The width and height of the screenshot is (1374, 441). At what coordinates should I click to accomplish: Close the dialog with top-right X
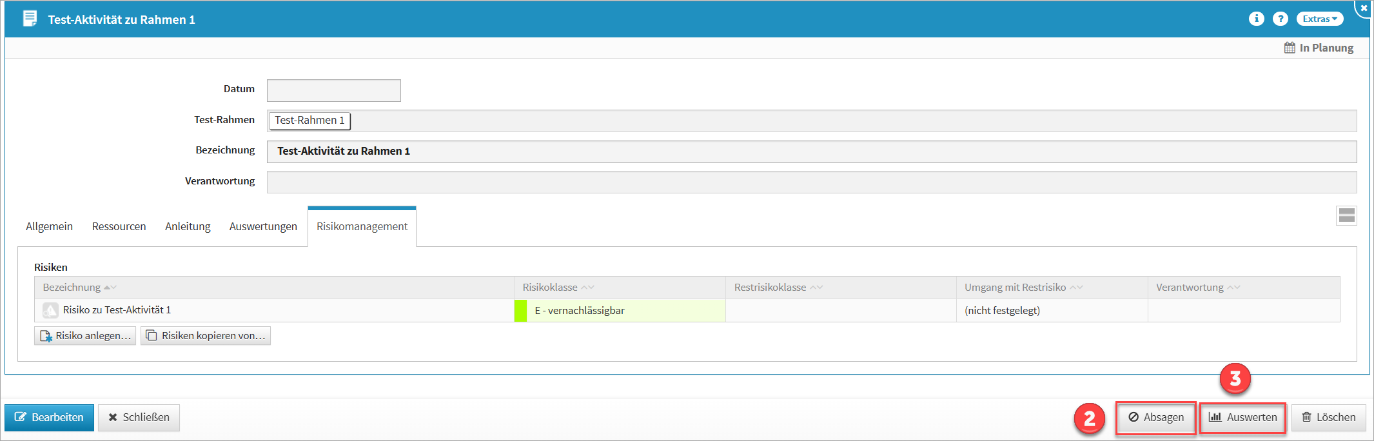(1364, 8)
